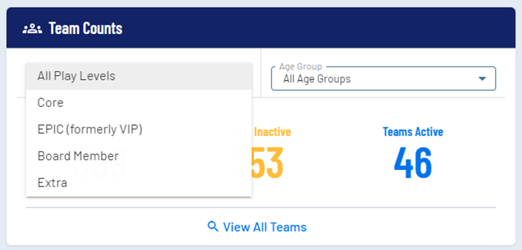Select the All Play Levels option
This screenshot has height=250, width=522.
(77, 76)
